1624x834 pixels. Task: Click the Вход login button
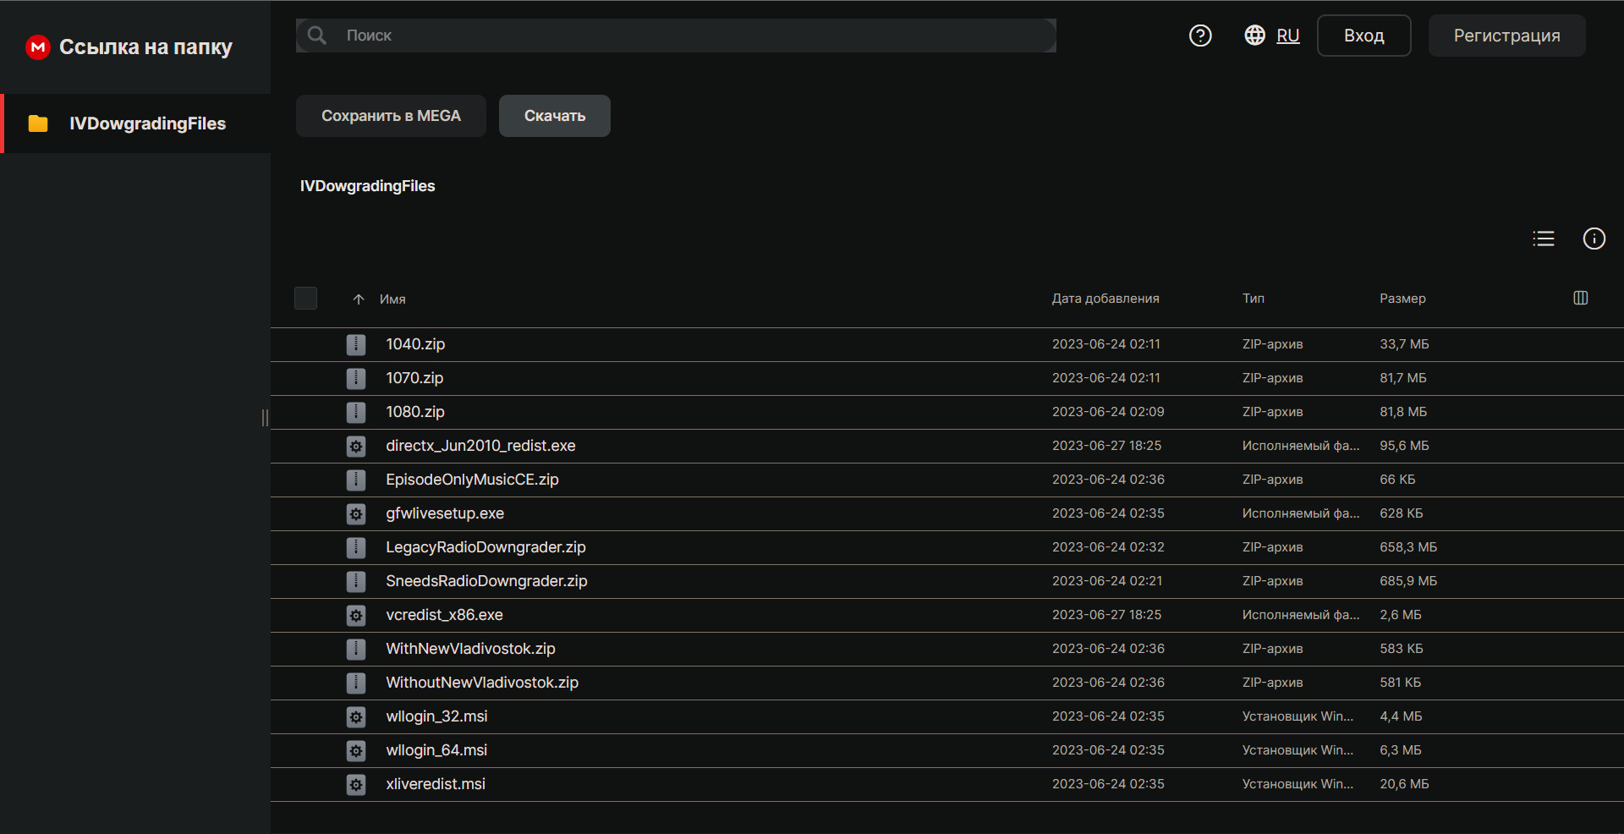tap(1364, 36)
